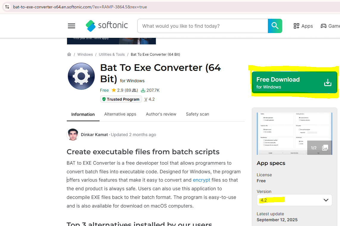The image size is (340, 226).
Task: Click the 'App specs' heading
Action: coord(271,163)
